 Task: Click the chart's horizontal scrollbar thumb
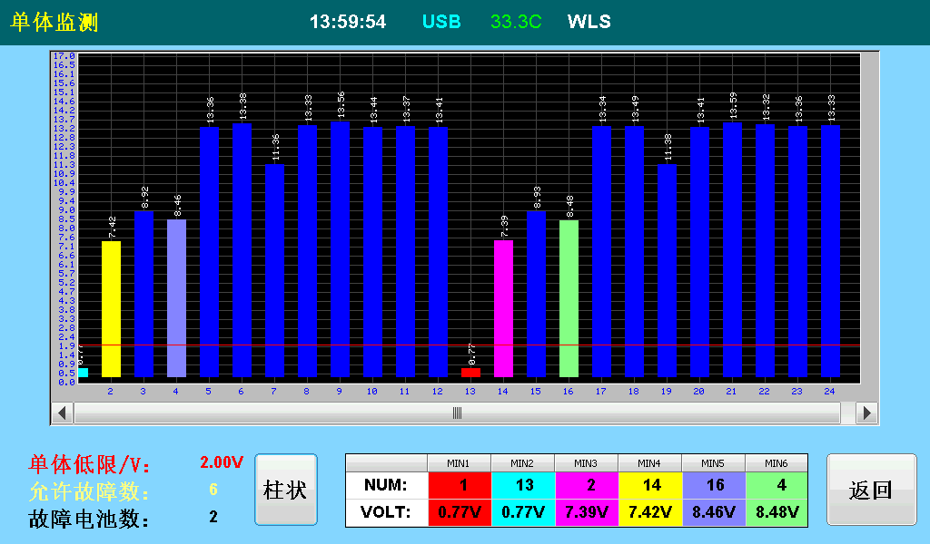457,413
